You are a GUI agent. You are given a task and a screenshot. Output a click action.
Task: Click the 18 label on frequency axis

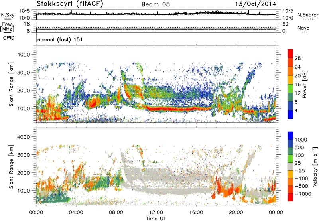pos(27,24)
